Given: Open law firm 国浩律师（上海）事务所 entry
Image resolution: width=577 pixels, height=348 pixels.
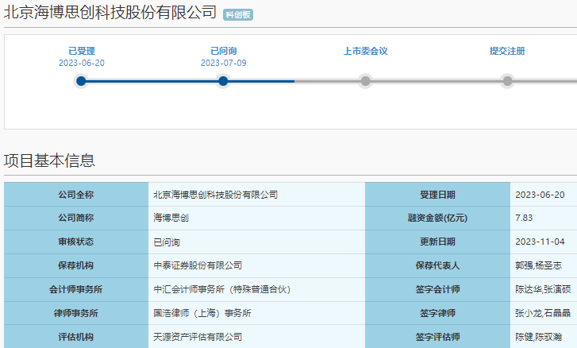Looking at the screenshot, I should coord(202,313).
